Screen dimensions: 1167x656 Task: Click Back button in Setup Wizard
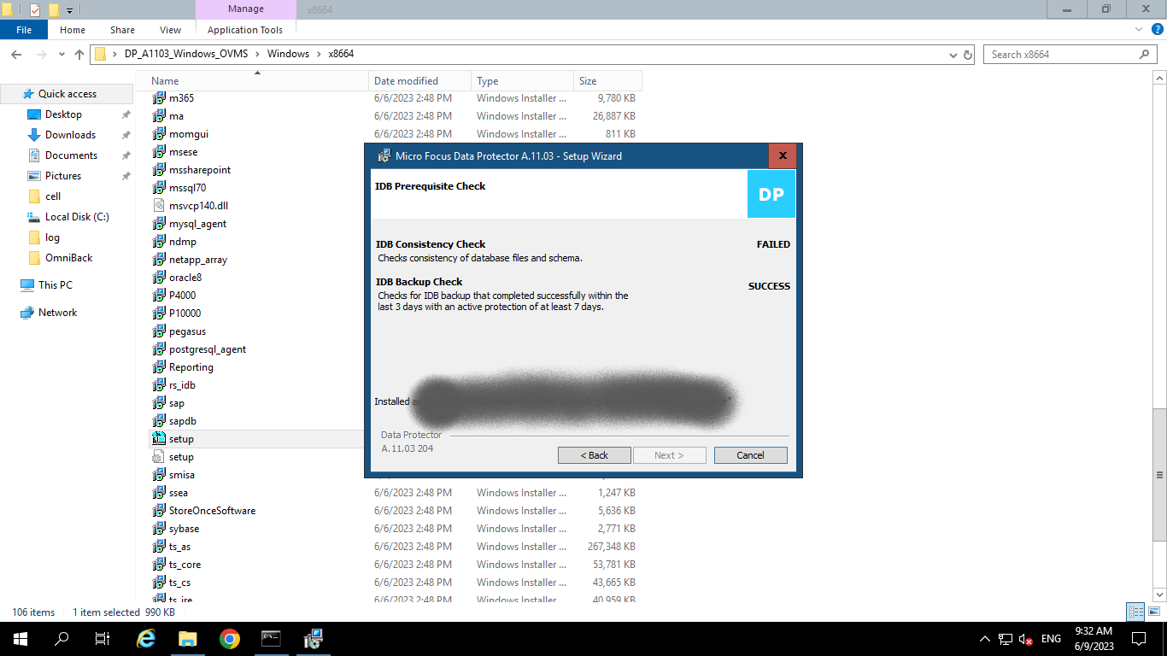[x=594, y=455]
